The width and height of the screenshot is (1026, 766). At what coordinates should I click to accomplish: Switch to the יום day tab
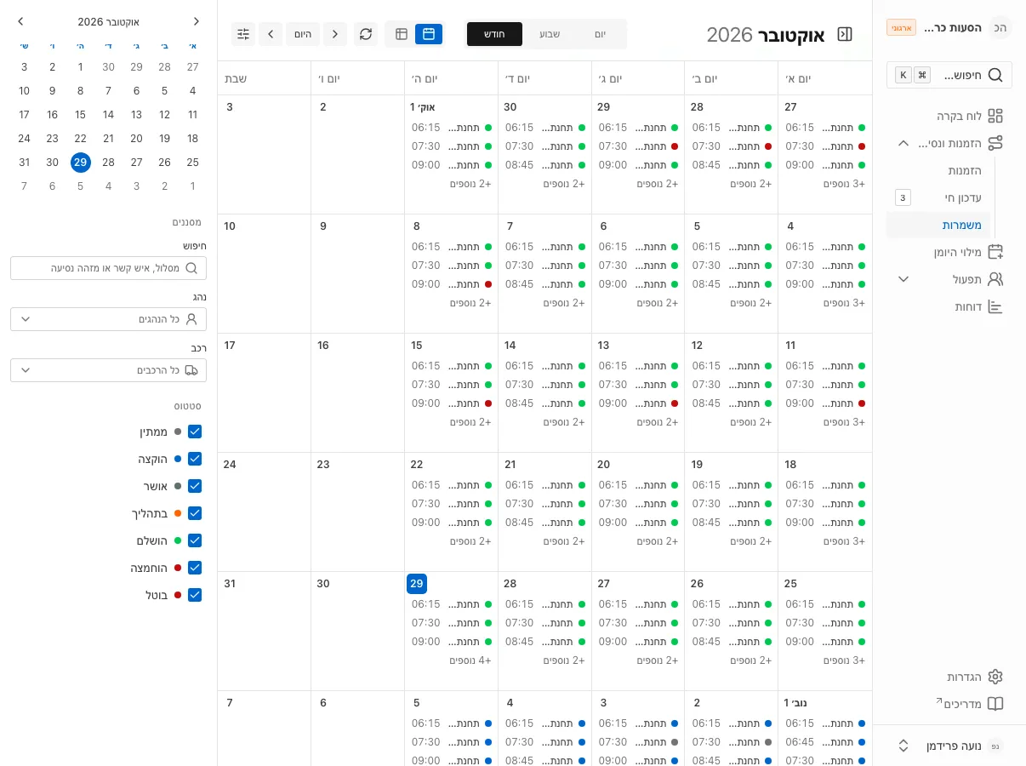600,34
